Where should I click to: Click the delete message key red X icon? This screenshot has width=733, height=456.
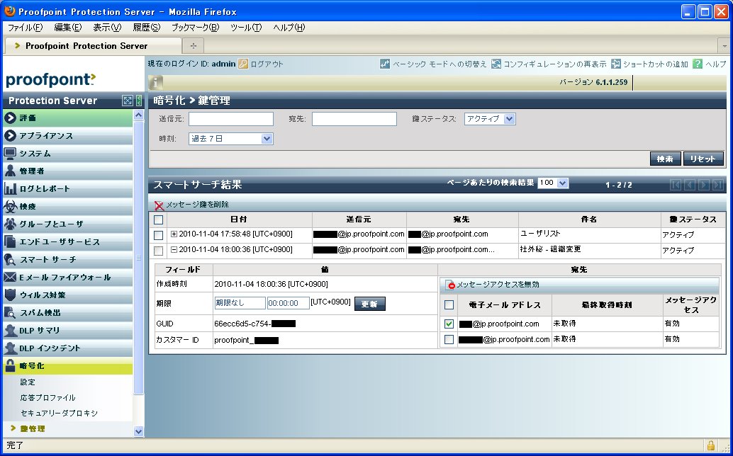159,205
